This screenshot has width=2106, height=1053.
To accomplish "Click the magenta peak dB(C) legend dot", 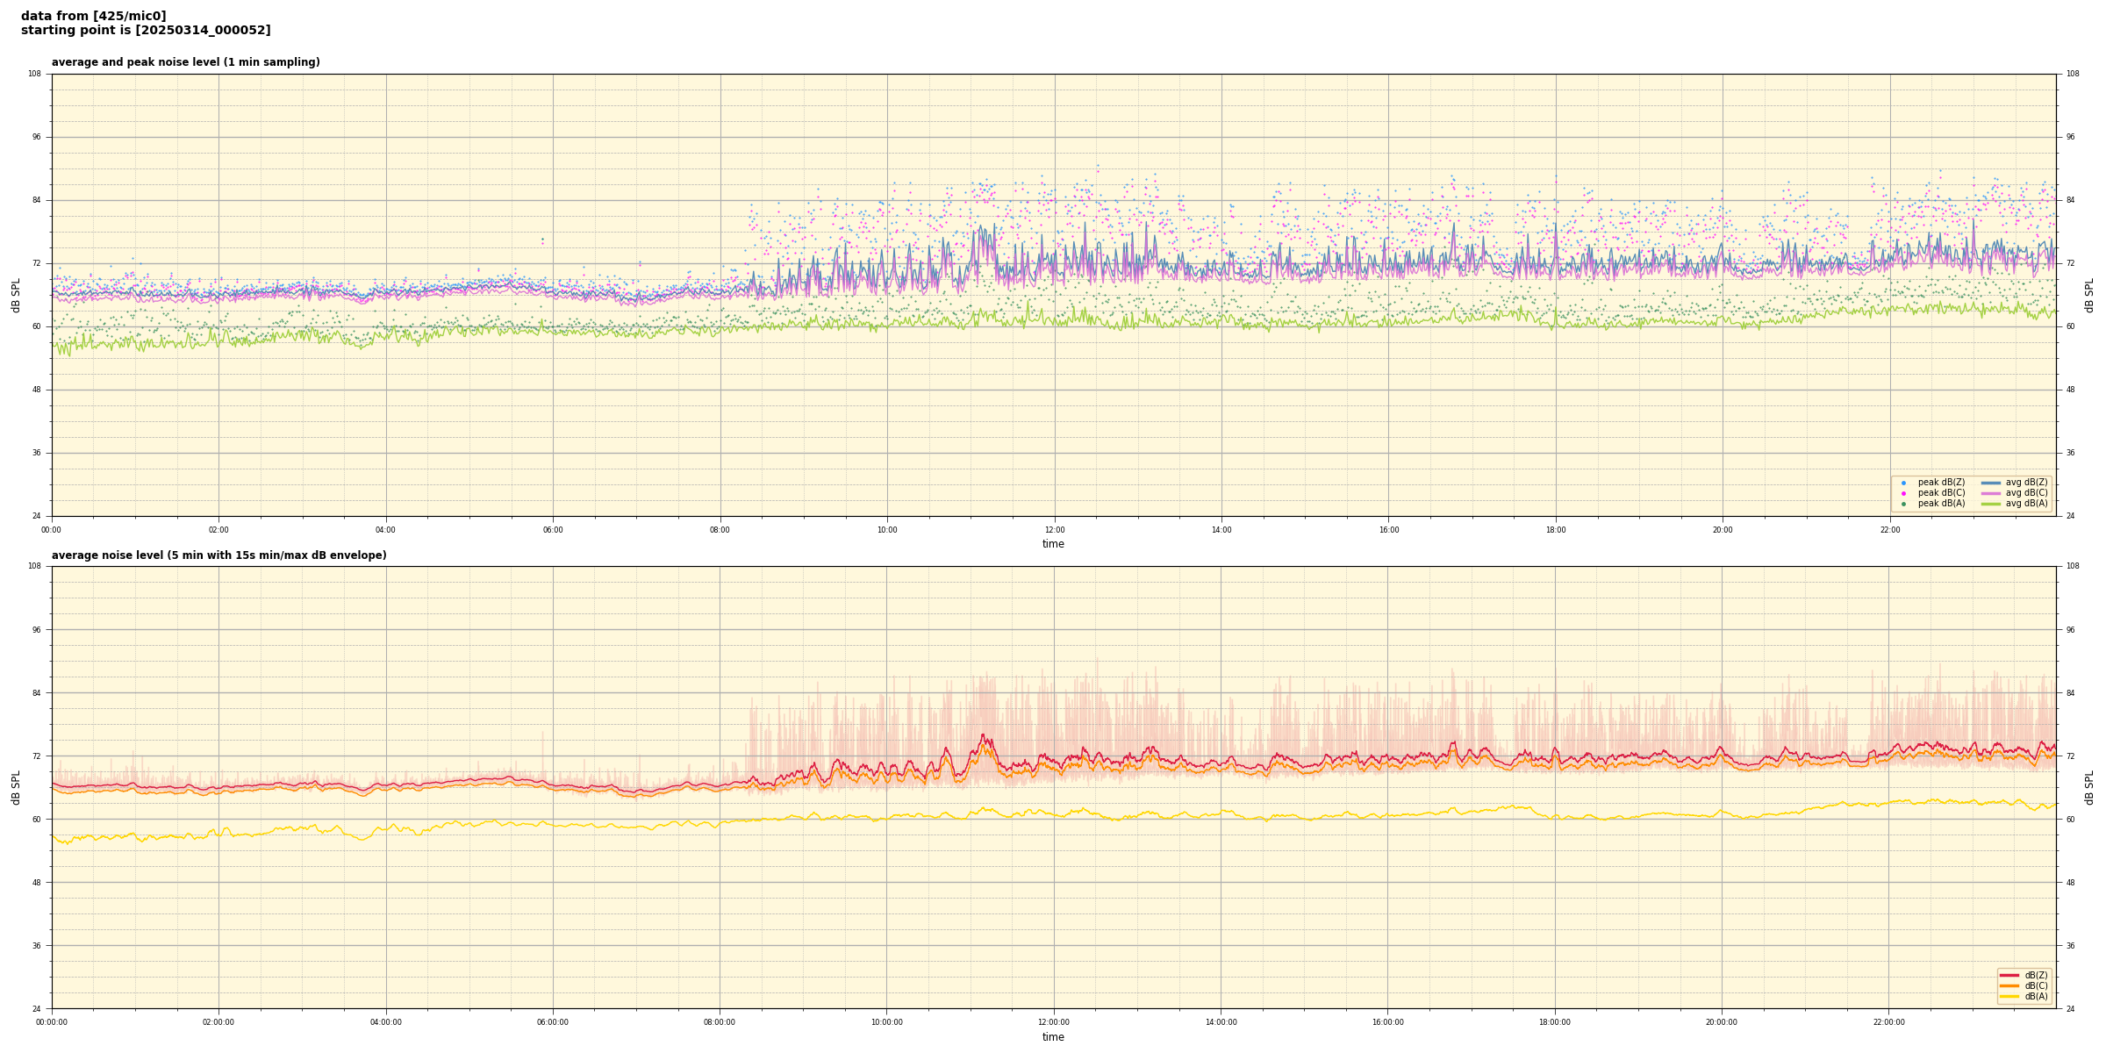I will click(1903, 493).
